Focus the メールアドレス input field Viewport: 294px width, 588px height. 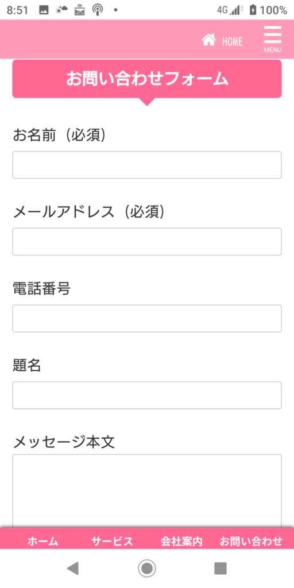(147, 242)
